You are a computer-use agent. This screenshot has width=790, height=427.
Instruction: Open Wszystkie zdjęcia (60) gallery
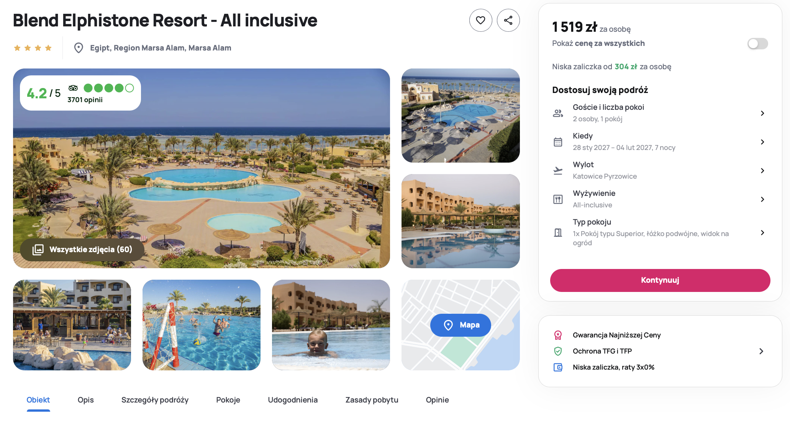[x=82, y=250]
